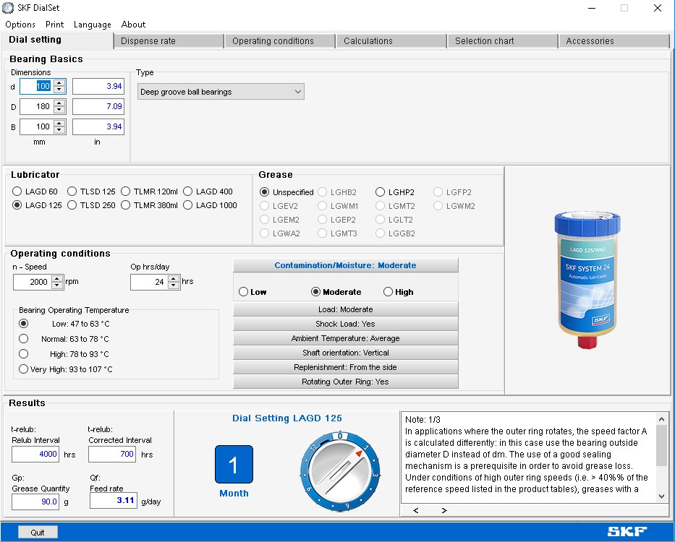Screen dimensions: 675x542
Task: Click the SKF logo in the bottom bar
Action: click(x=627, y=532)
